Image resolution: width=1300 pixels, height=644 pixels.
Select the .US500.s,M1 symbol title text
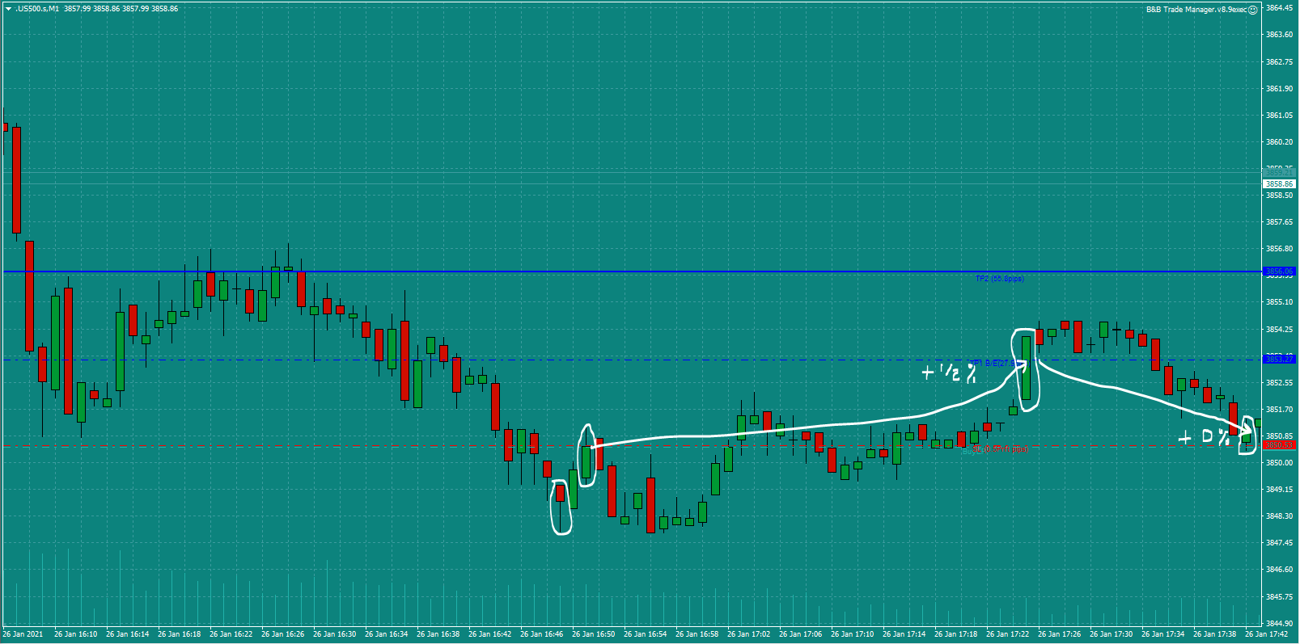click(37, 9)
